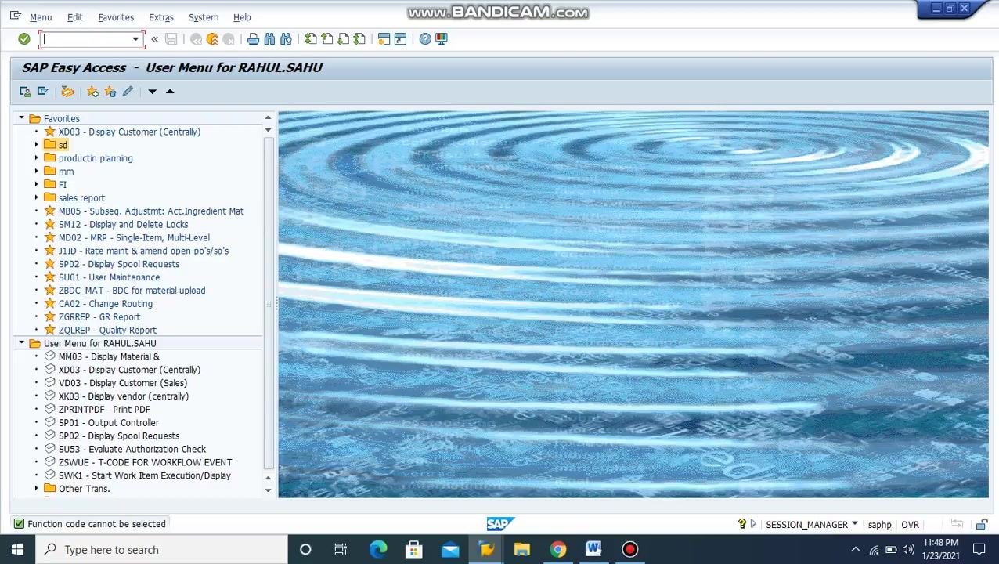The image size is (999, 564).
Task: Collapse the Favorites folder node
Action: [x=22, y=118]
